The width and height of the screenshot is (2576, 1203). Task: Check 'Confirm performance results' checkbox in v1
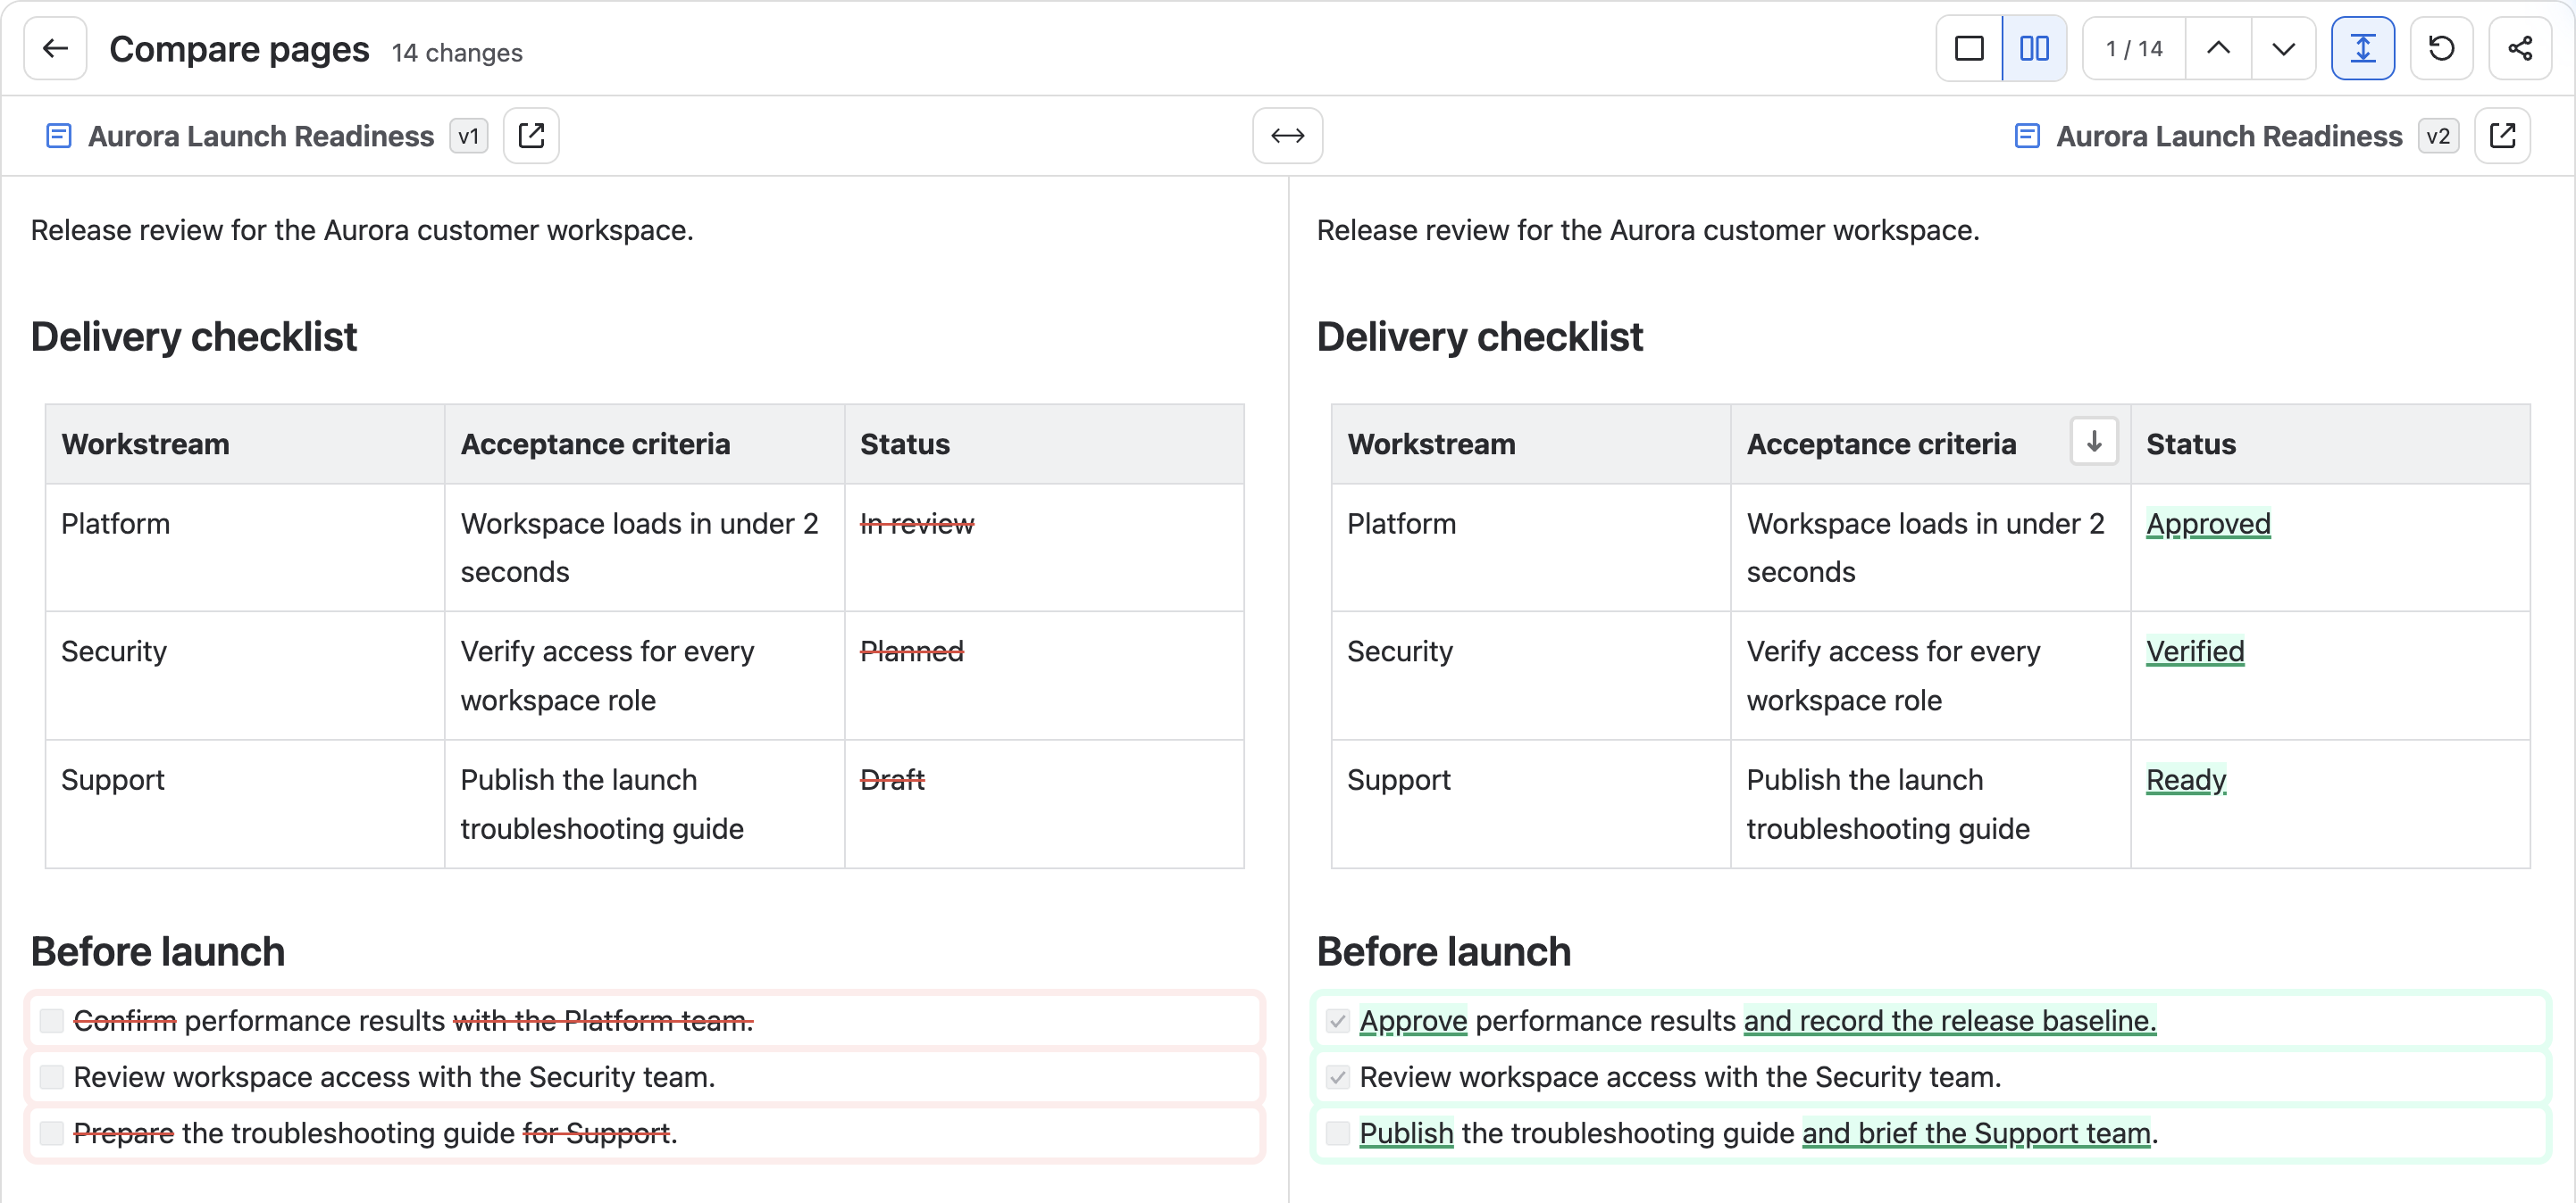click(x=52, y=1020)
